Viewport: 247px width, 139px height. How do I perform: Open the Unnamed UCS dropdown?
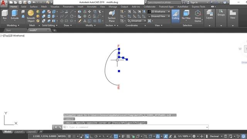pos(137,21)
